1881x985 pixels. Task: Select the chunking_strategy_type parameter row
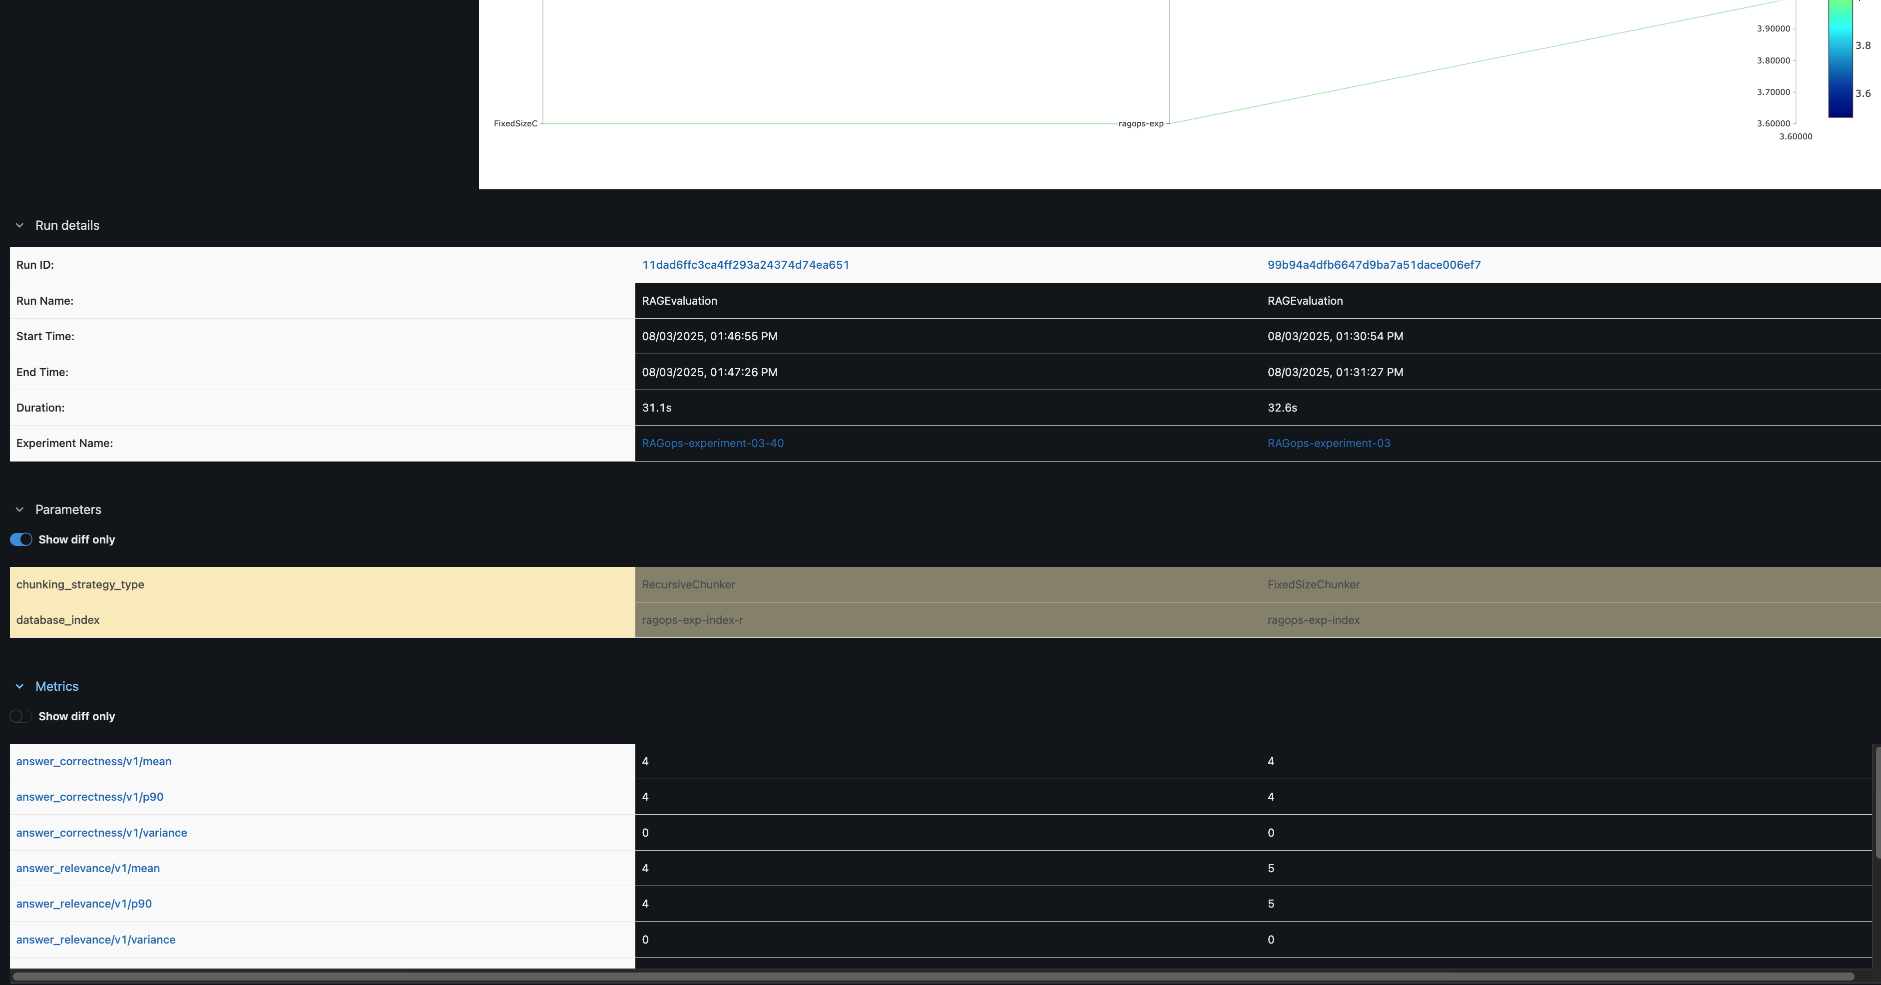(x=945, y=584)
